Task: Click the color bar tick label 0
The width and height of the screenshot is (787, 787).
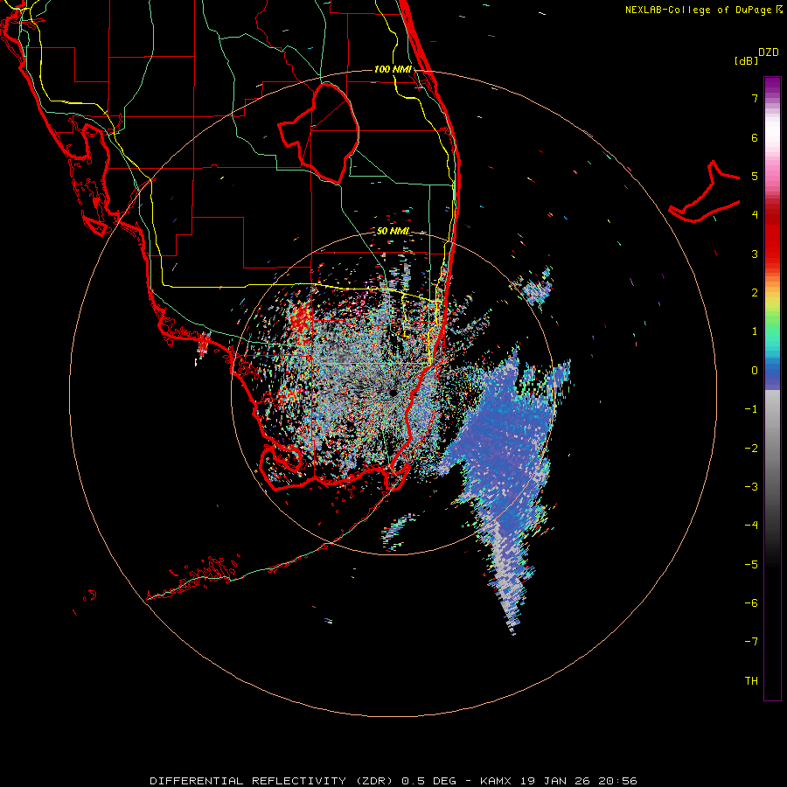Action: (x=755, y=371)
